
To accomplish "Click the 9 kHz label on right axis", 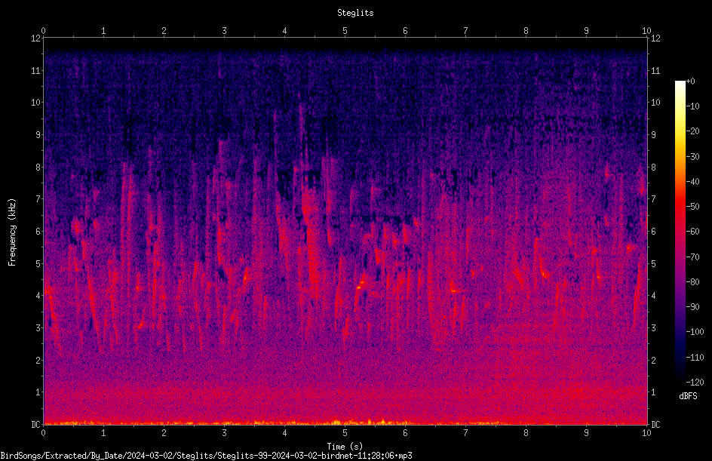I will (653, 135).
